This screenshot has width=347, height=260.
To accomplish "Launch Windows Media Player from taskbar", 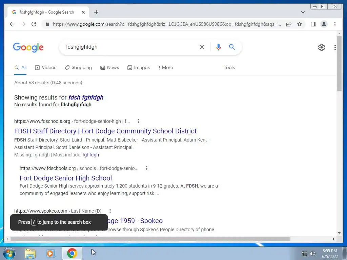I will pos(50,253).
